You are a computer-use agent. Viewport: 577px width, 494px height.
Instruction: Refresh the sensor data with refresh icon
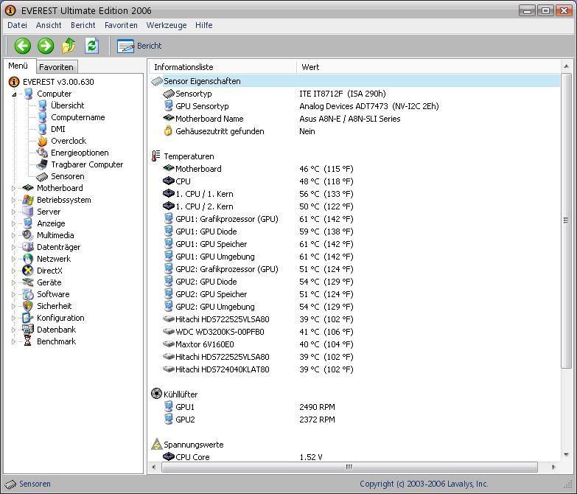[91, 46]
